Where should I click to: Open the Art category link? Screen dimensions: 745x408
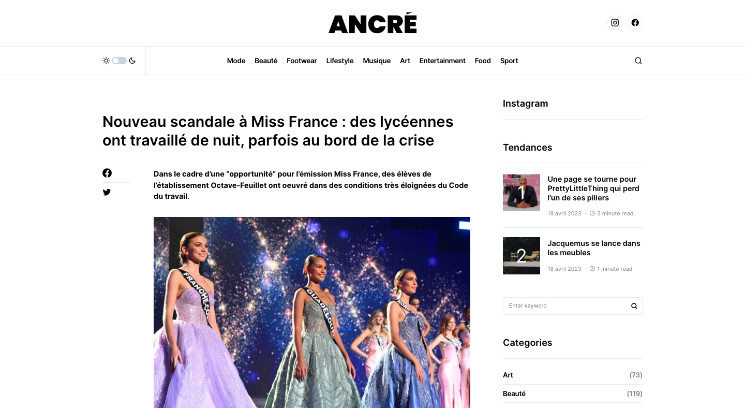(508, 375)
